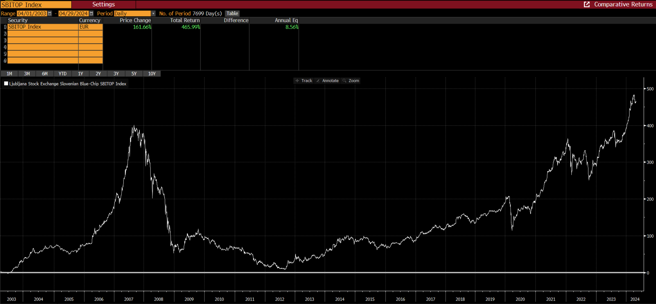Select the 1Y range tab
Viewport: 656px width, 304px height.
pyautogui.click(x=80, y=74)
